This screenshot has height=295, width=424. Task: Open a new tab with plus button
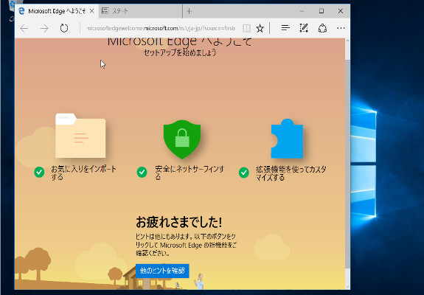coord(190,11)
